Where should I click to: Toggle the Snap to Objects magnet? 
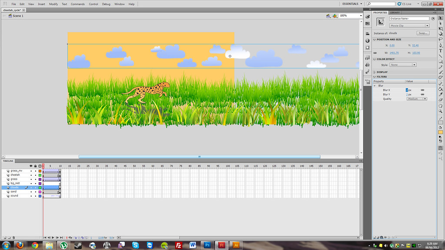[x=441, y=148]
